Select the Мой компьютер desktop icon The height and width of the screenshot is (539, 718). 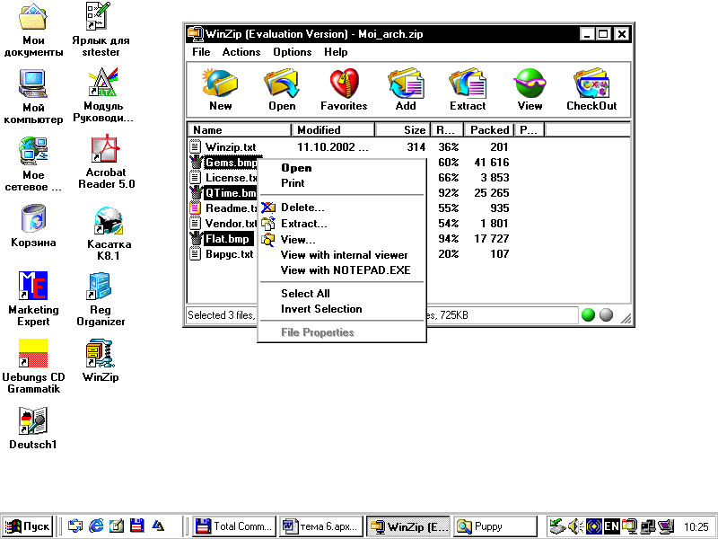(x=33, y=96)
